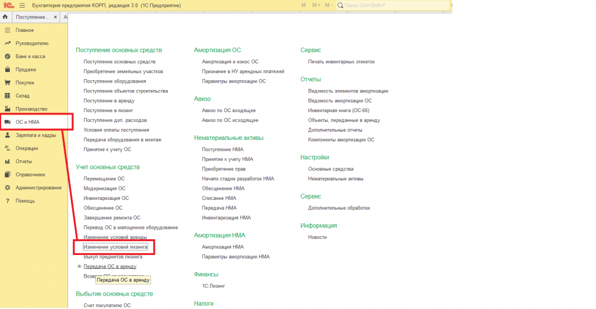Open Дополнительные отчеты
The image size is (596, 309).
[x=335, y=130]
